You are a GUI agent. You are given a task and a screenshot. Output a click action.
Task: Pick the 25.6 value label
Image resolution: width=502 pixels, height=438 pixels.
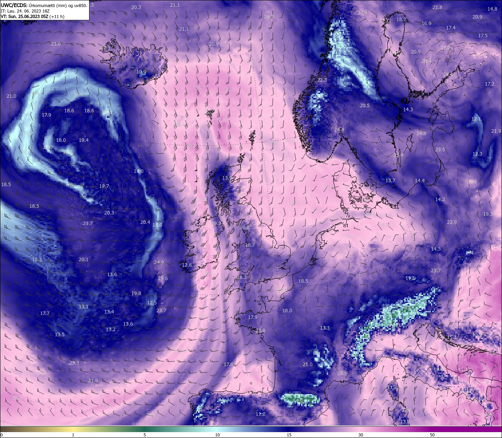(163, 279)
